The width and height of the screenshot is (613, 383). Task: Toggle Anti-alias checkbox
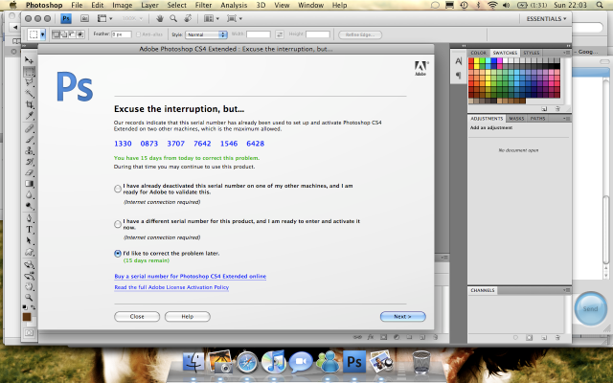[x=138, y=34]
